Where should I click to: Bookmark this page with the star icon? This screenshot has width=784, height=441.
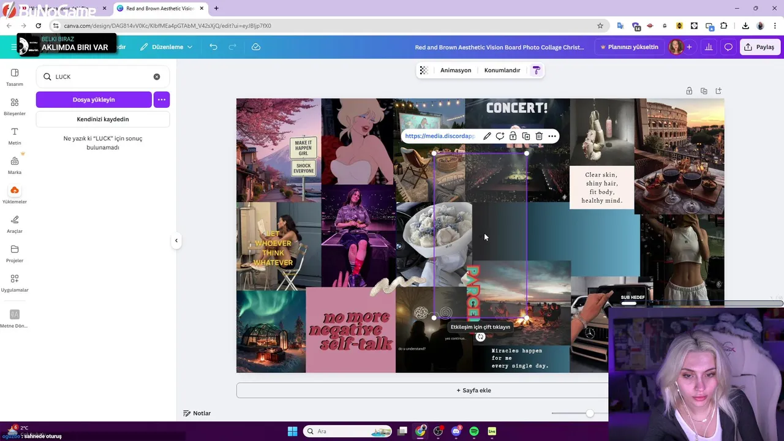600,26
